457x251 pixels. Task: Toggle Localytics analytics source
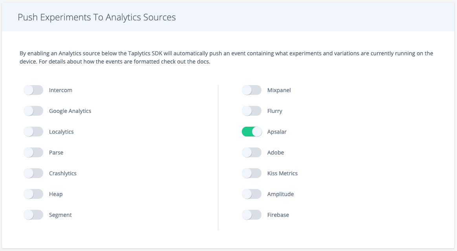[33, 132]
